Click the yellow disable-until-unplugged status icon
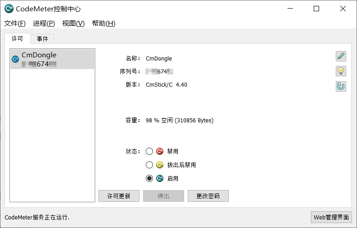The image size is (357, 228). pos(160,165)
